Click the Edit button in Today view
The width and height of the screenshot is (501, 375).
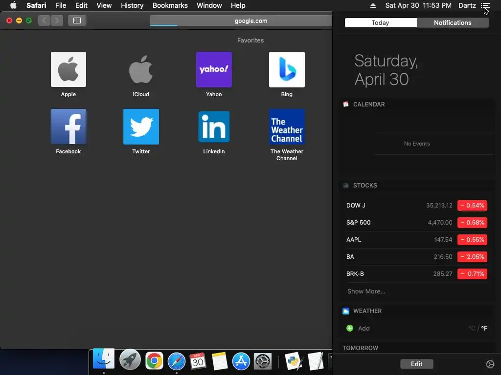point(417,364)
